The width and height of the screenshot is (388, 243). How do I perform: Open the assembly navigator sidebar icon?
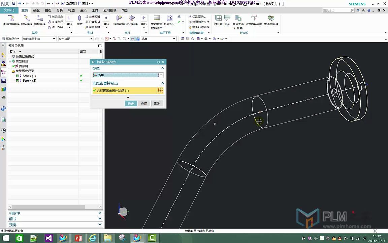coord(3,55)
